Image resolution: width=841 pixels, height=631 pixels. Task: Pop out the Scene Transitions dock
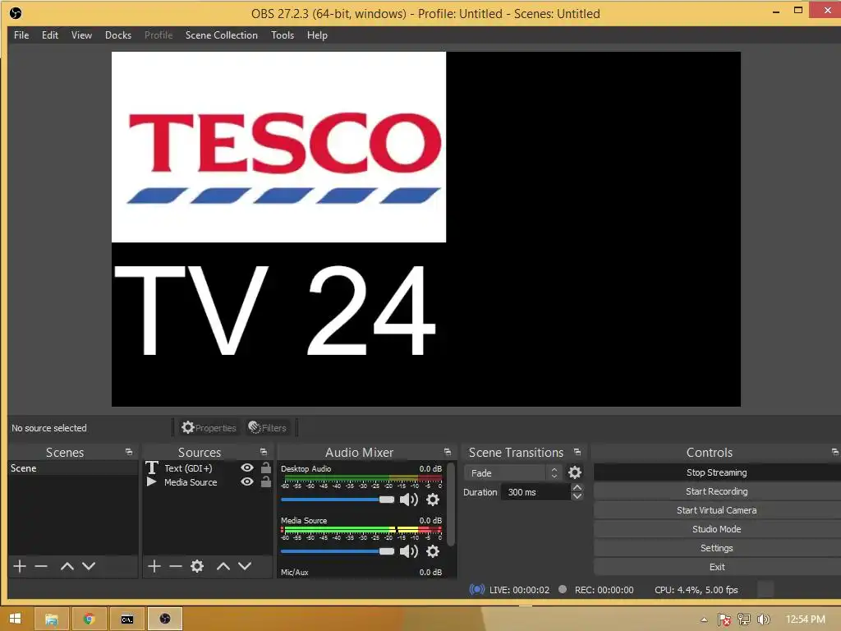[577, 452]
